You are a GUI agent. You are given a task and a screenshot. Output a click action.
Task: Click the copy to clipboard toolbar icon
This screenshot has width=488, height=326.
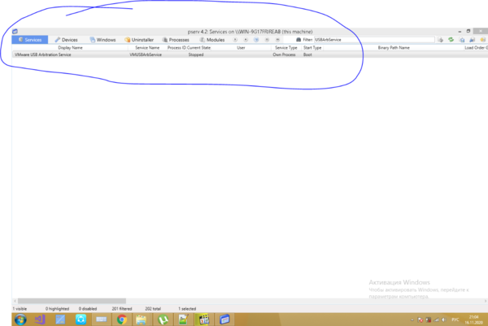click(462, 40)
